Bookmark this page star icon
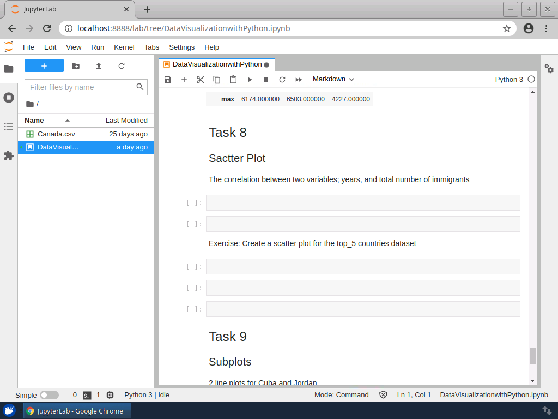Image resolution: width=558 pixels, height=419 pixels. pyautogui.click(x=507, y=28)
